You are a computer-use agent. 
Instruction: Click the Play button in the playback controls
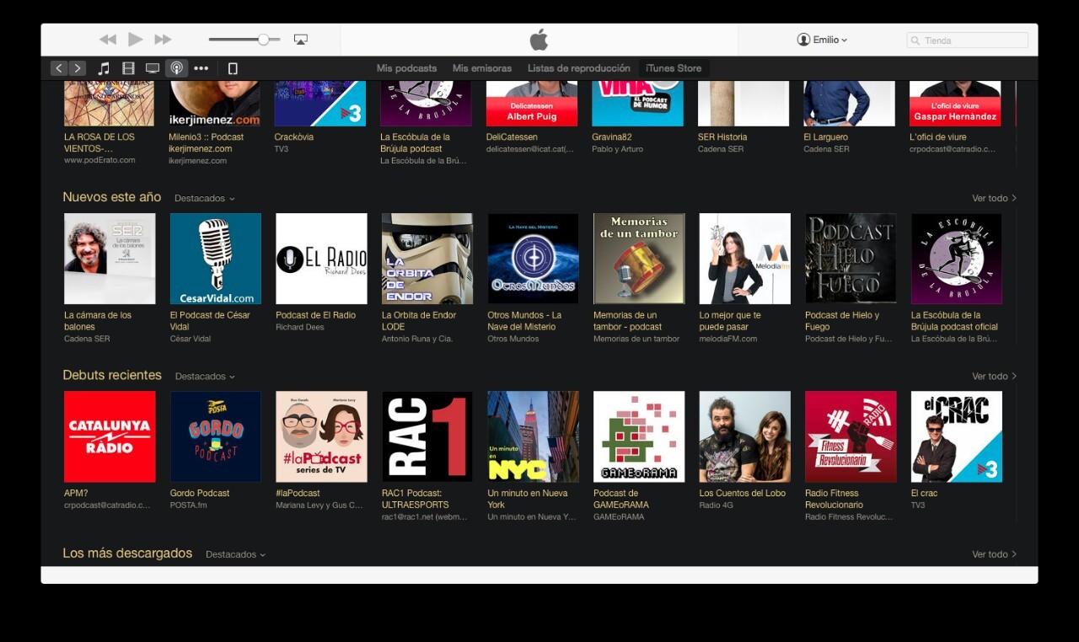coord(135,40)
